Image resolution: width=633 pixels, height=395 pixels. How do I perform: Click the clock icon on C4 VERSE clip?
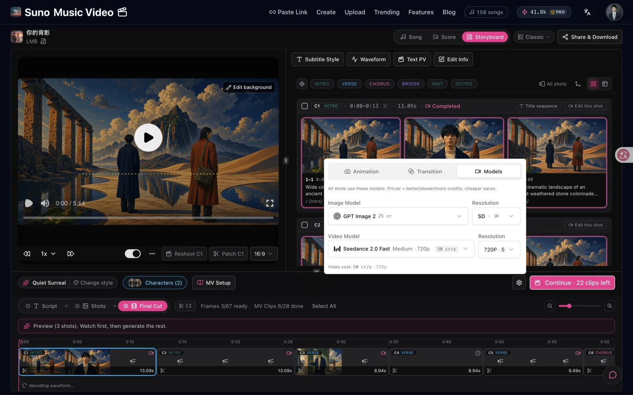click(478, 353)
